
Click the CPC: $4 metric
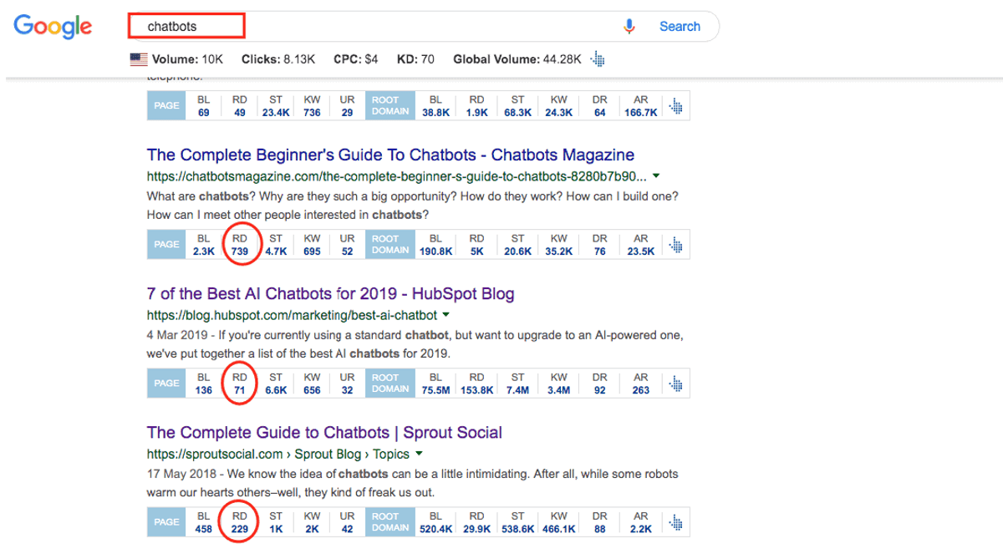click(356, 59)
